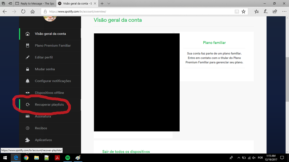Expand the tab preview chevron
289x162 pixels.
coord(109,3)
